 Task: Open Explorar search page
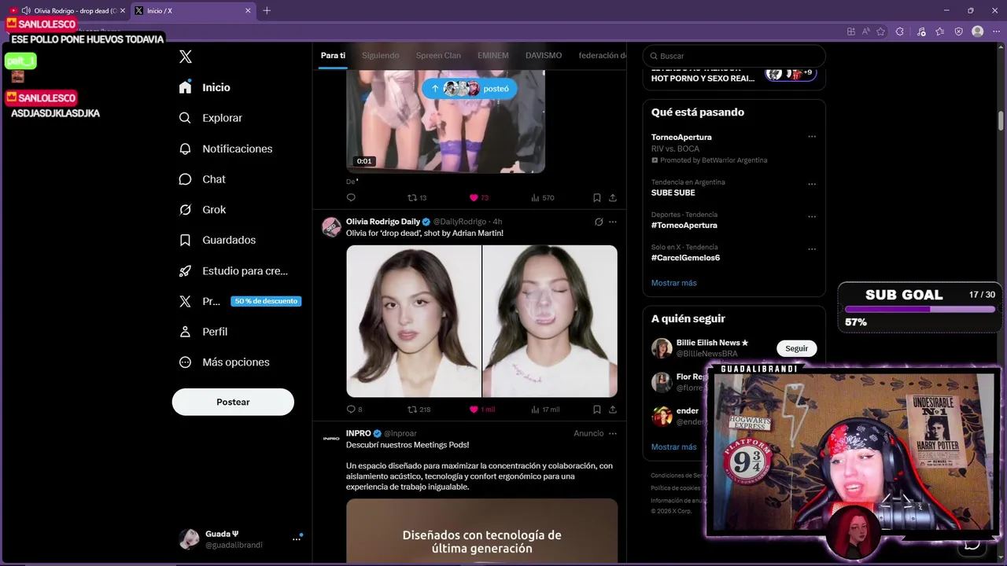(x=210, y=118)
